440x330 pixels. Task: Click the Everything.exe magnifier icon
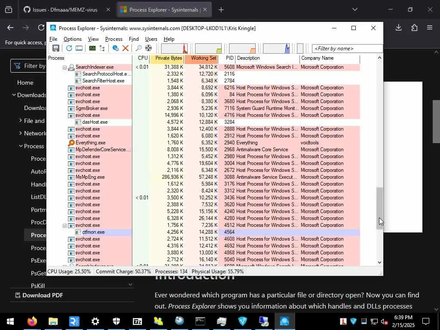pos(71,143)
